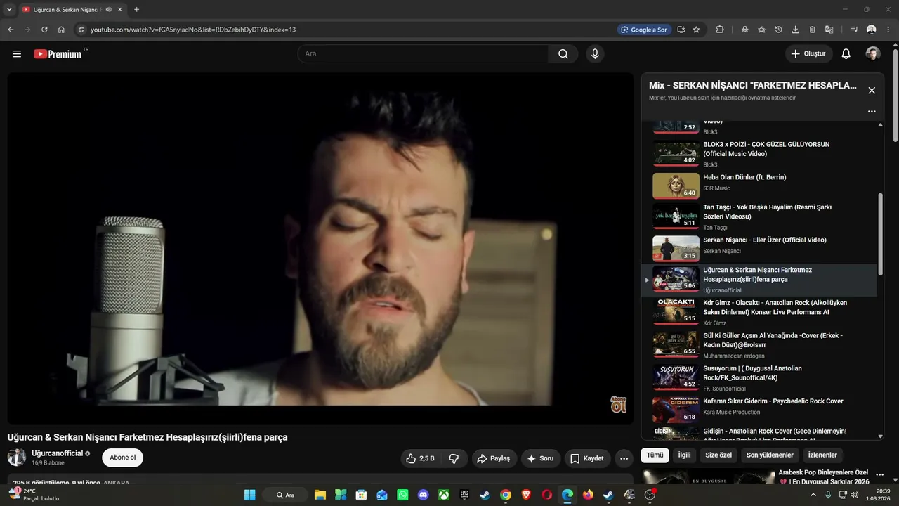Open Mix playlist panel options menu
This screenshot has height=506, width=899.
point(872,112)
